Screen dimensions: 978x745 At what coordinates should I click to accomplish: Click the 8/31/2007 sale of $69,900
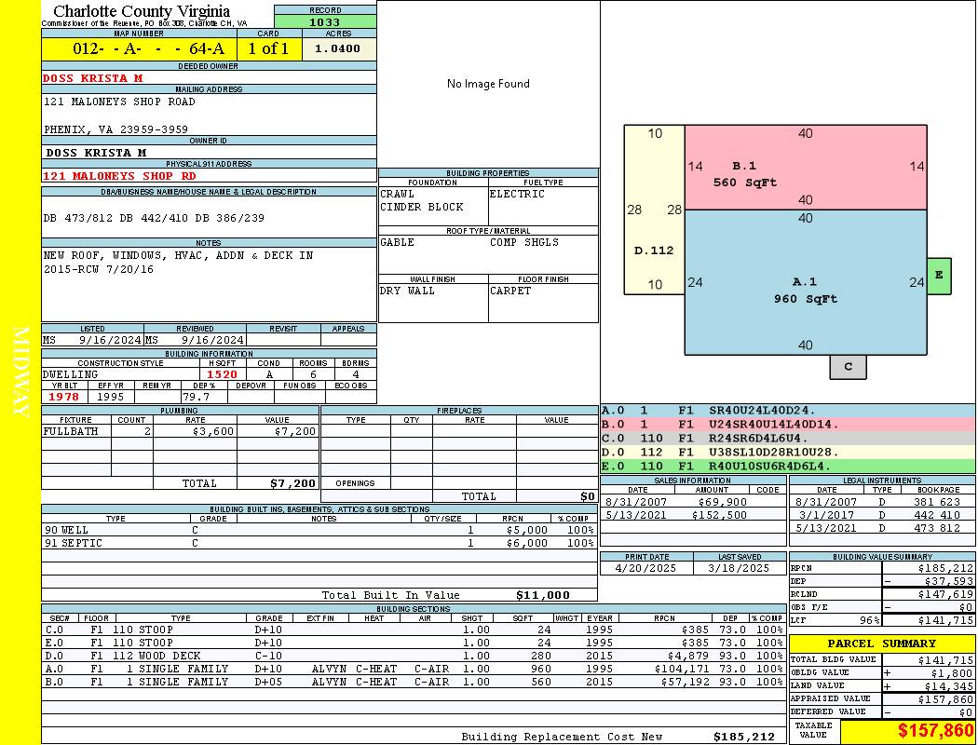tap(693, 502)
